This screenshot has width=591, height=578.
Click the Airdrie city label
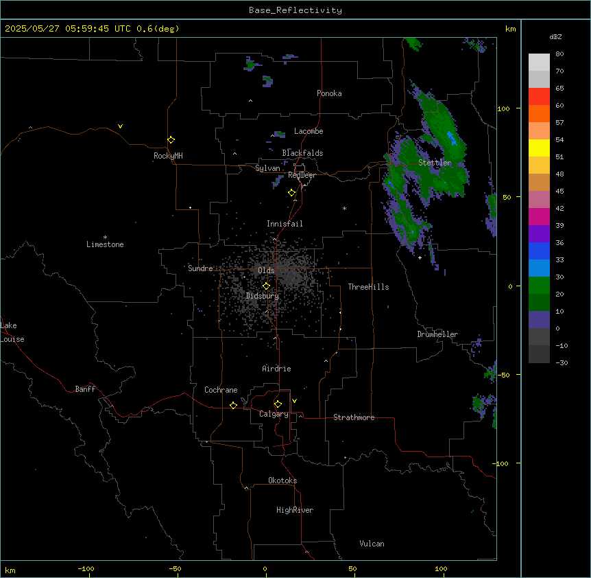pos(276,369)
